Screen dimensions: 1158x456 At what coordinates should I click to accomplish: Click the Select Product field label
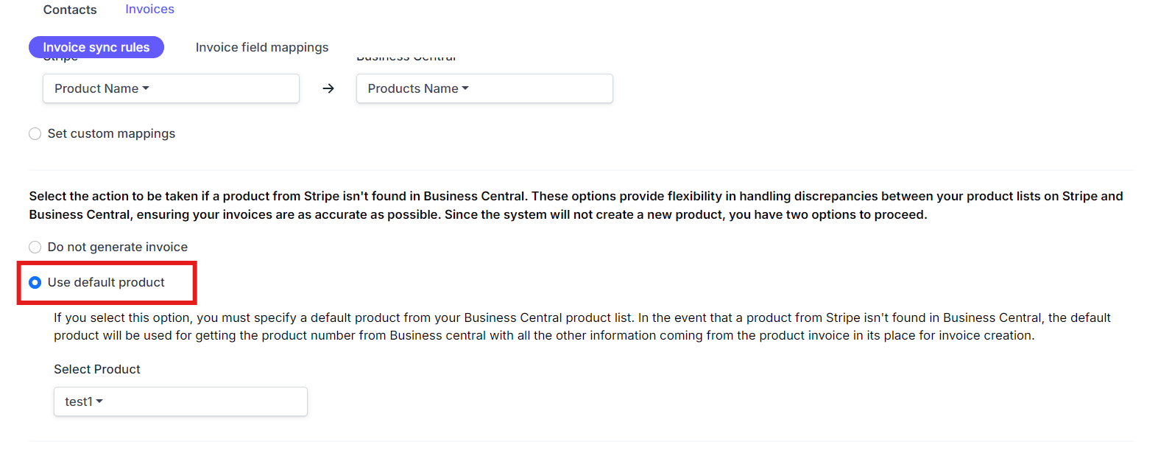point(97,369)
